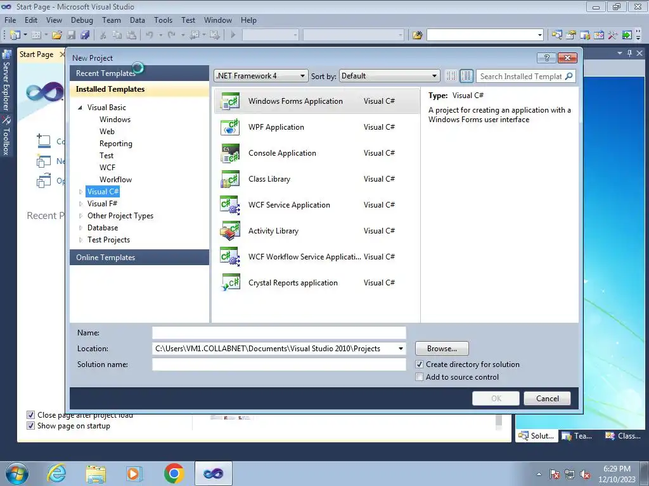
Task: Click the Windows Start button
Action: [x=16, y=473]
